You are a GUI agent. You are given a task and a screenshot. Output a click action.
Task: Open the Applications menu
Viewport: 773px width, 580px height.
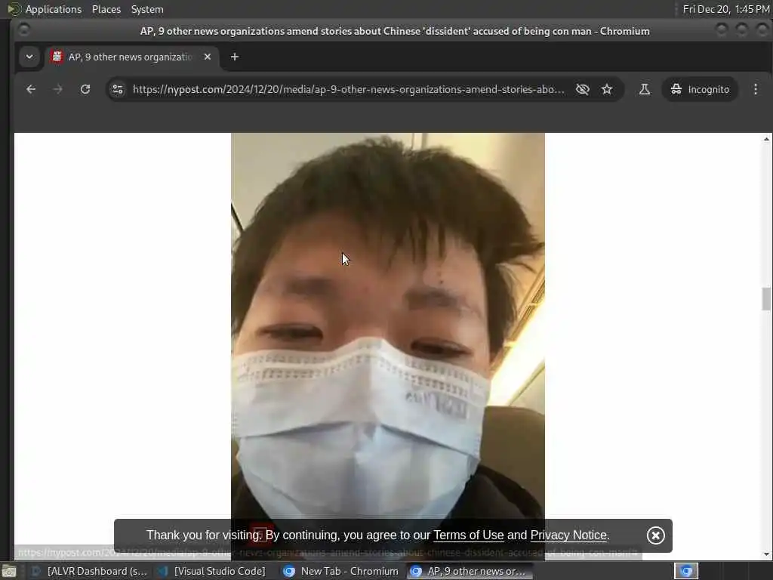coord(54,9)
